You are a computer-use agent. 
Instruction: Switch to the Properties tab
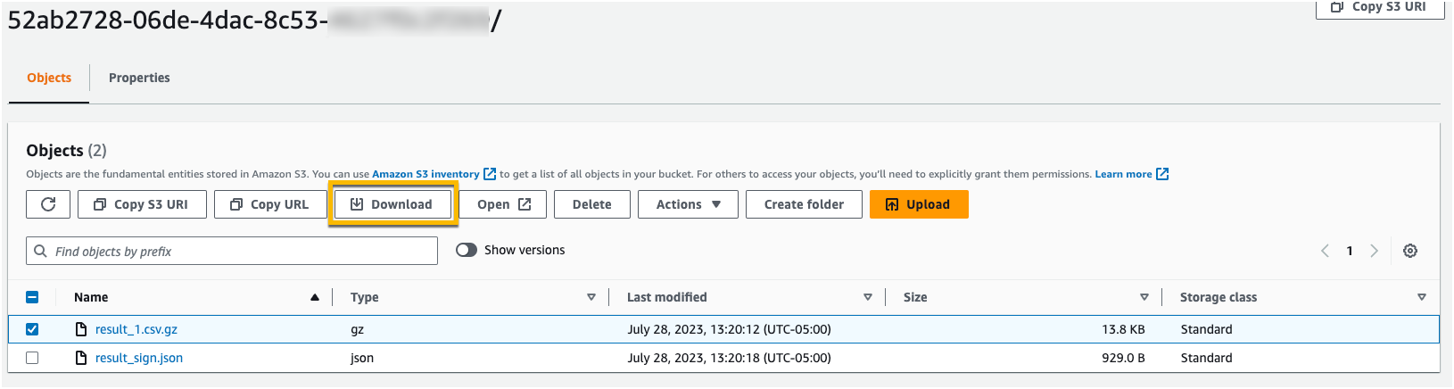tap(139, 78)
